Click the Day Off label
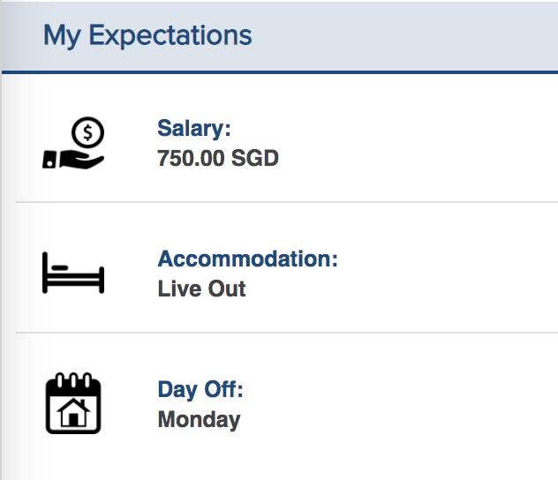This screenshot has height=480, width=558. click(x=200, y=390)
